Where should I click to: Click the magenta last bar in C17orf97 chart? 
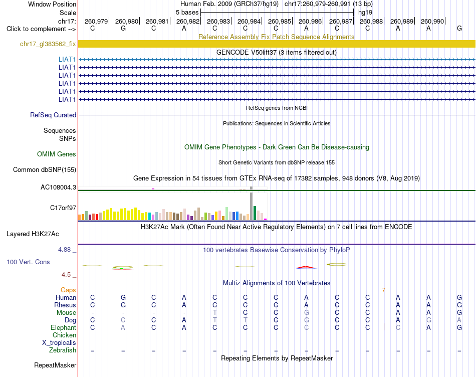click(x=266, y=220)
